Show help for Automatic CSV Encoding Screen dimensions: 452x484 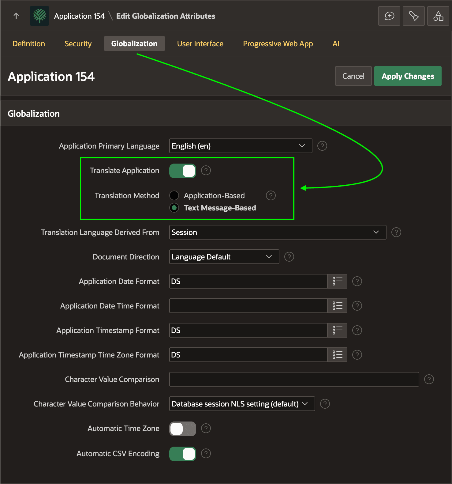pyautogui.click(x=206, y=453)
